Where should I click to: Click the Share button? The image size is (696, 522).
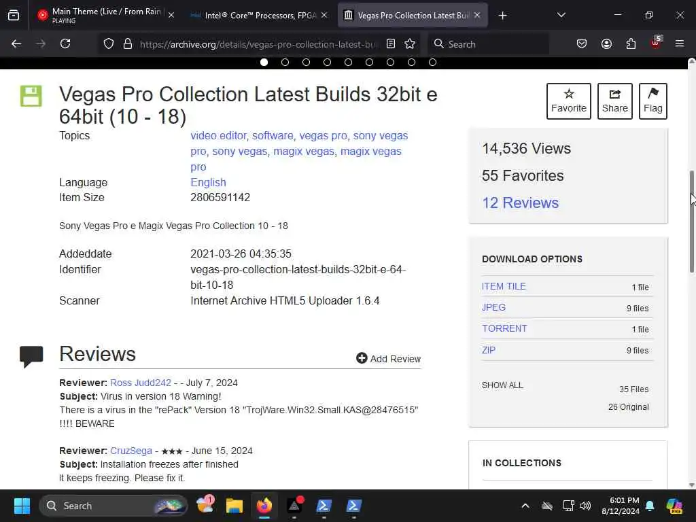pyautogui.click(x=614, y=101)
